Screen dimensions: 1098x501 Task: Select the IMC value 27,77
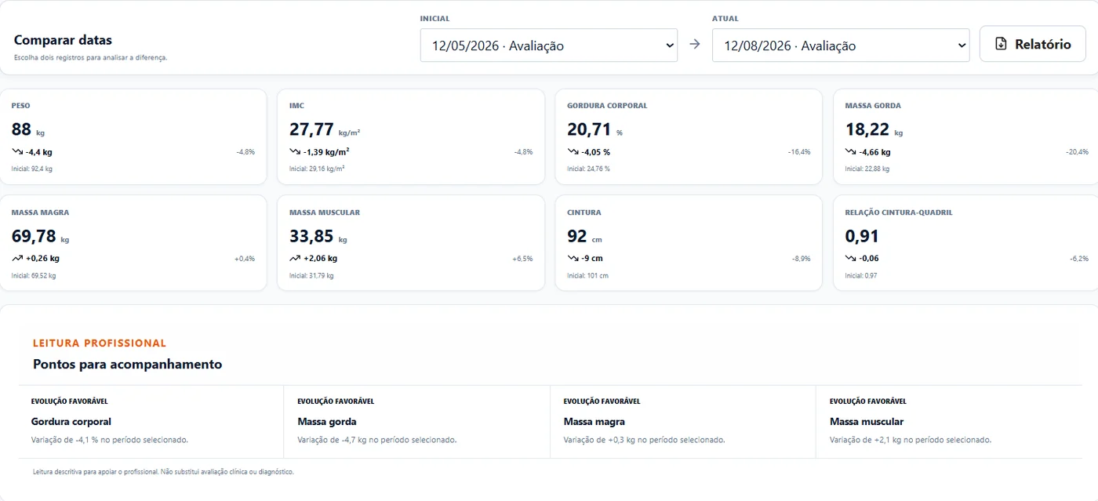pyautogui.click(x=311, y=129)
